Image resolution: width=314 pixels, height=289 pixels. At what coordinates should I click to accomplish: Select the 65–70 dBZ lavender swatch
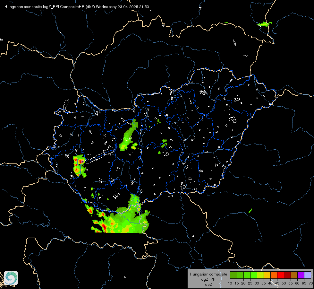pyautogui.click(x=308, y=275)
